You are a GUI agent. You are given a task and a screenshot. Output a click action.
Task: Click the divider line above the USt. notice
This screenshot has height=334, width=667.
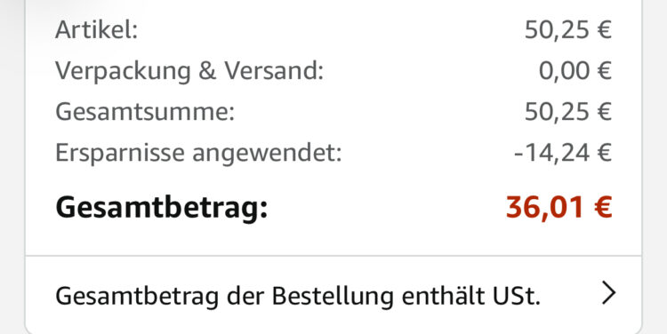pyautogui.click(x=333, y=256)
